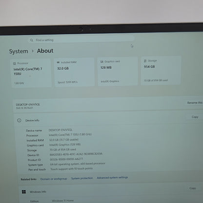203x203 pixels.
Task: Select Graphics card value Intel Graphics 128 MB
Action: pos(65,144)
